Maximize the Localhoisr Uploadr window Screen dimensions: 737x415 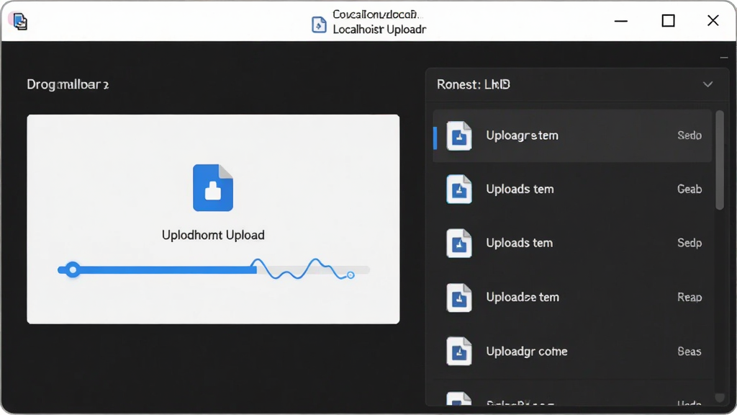pos(668,21)
